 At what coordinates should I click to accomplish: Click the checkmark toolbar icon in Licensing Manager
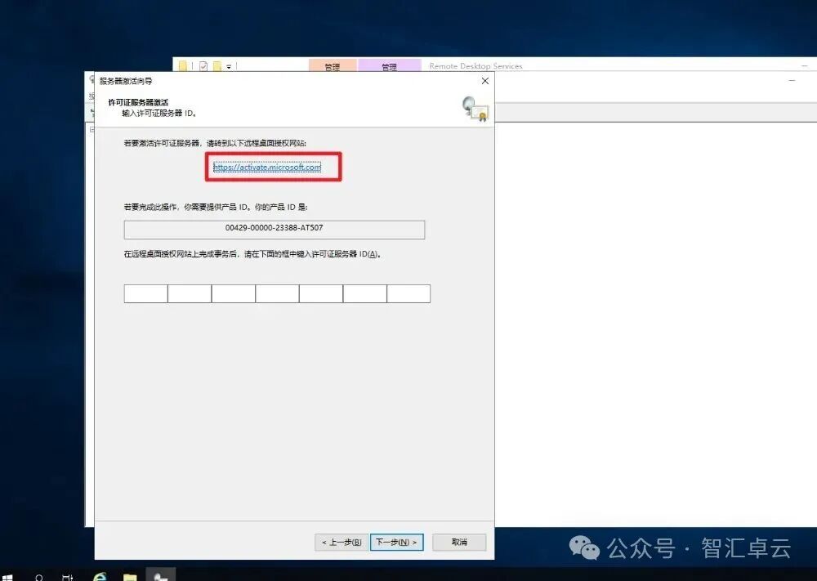click(202, 66)
